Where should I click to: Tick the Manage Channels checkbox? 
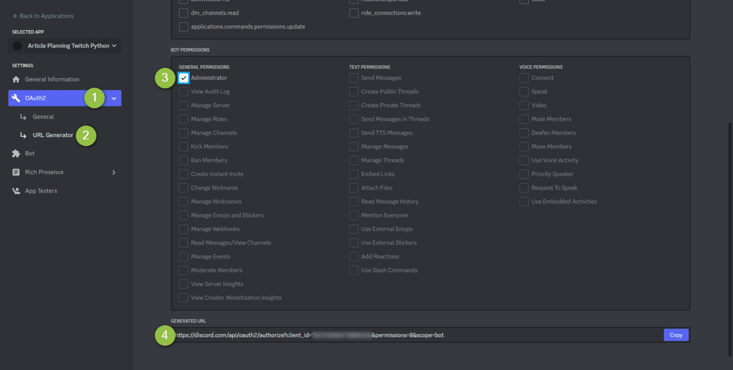pyautogui.click(x=184, y=133)
